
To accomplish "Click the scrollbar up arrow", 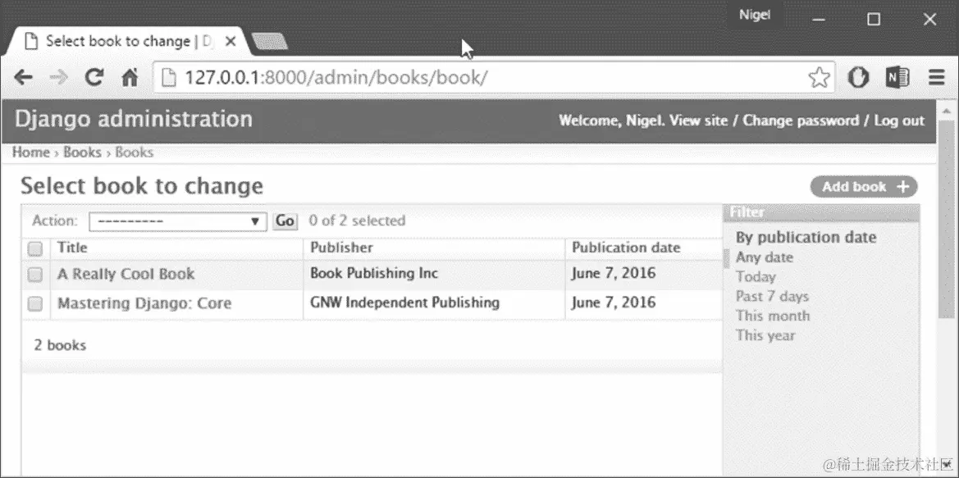I will 947,111.
